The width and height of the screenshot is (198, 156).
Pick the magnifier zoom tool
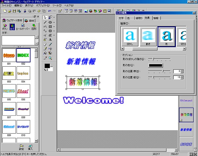pos(50,58)
